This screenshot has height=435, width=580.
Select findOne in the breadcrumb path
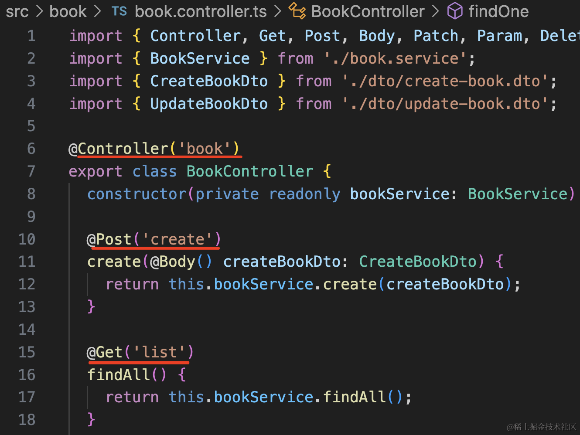(498, 11)
